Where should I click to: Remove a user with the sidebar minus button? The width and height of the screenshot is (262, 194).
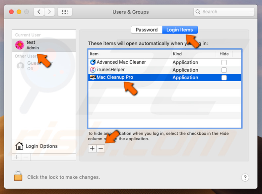pos(26,157)
